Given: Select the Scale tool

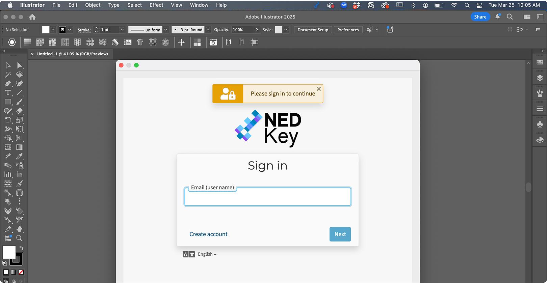Looking at the screenshot, I should pyautogui.click(x=20, y=120).
